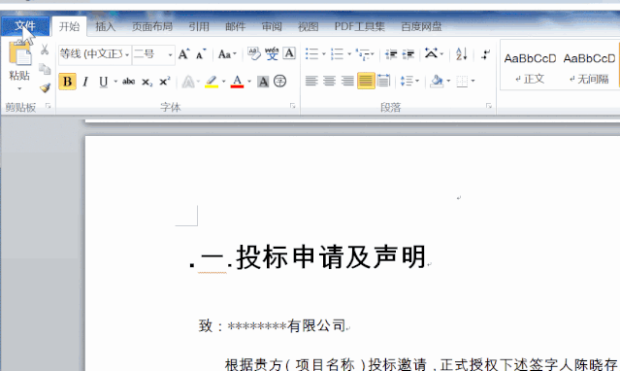Open bullet list dropdown arrow
This screenshot has width=620, height=371.
324,53
